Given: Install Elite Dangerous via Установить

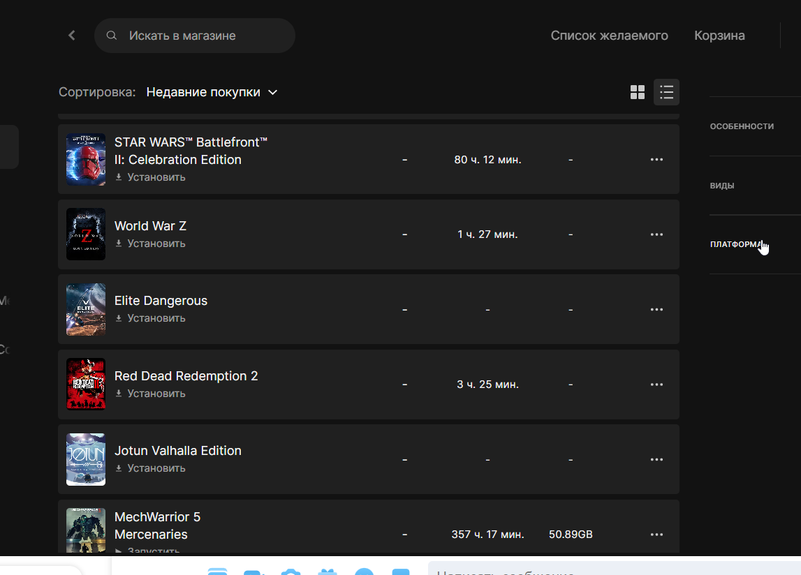Looking at the screenshot, I should 150,318.
